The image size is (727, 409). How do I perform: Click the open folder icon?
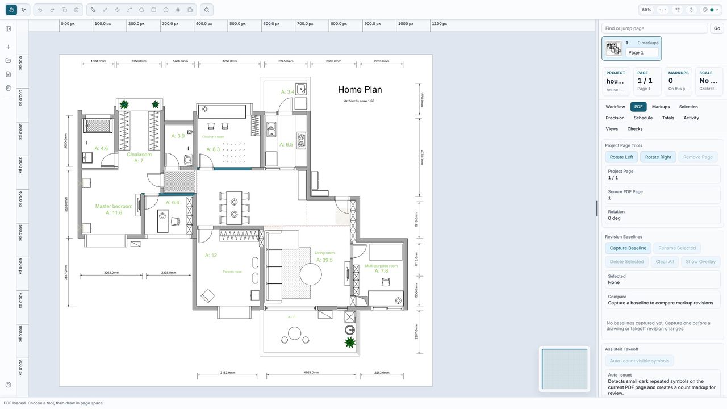pyautogui.click(x=9, y=61)
